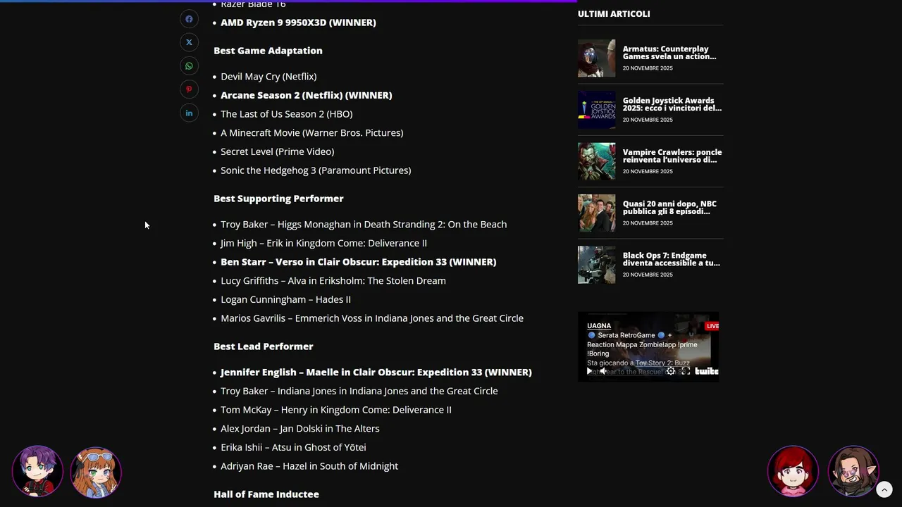The height and width of the screenshot is (507, 902).
Task: Click the date under Black Ops 7 article
Action: tap(648, 275)
